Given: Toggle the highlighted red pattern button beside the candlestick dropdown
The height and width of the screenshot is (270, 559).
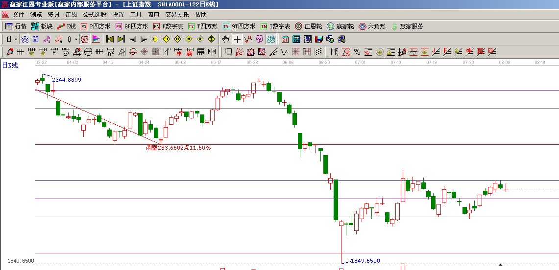Looking at the screenshot, I should click(85, 39).
